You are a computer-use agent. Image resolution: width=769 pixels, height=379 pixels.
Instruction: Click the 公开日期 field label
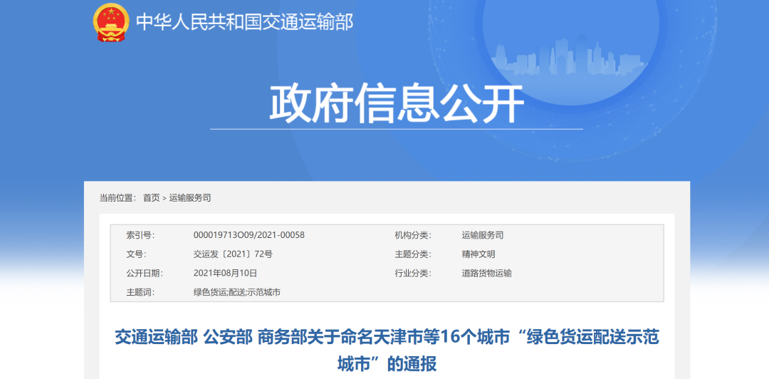click(x=145, y=274)
